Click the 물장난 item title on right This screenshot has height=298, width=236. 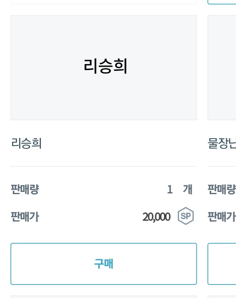click(x=222, y=143)
